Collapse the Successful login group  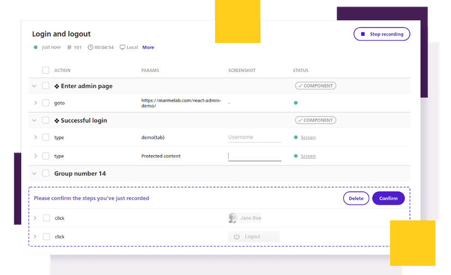[34, 120]
